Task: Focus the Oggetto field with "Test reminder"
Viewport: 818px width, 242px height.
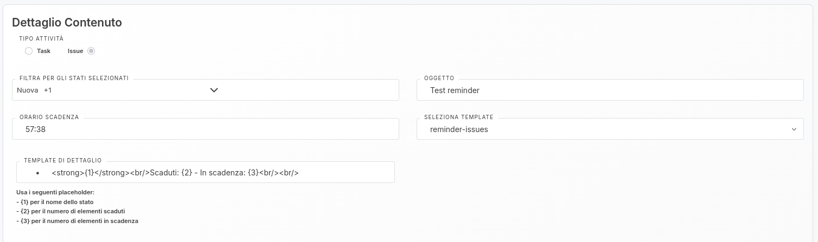Action: point(610,90)
